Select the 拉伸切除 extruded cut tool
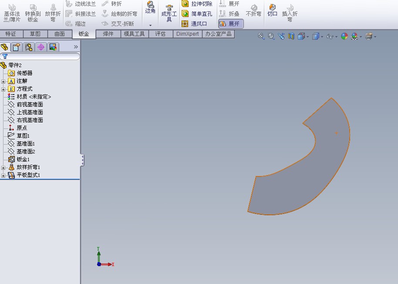 point(197,4)
